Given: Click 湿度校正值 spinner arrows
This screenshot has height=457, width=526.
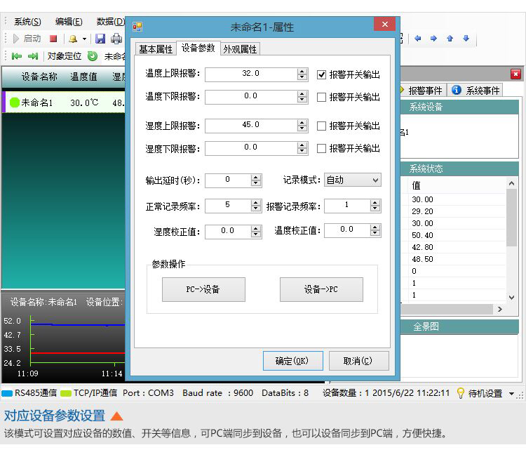Looking at the screenshot, I should [x=255, y=232].
